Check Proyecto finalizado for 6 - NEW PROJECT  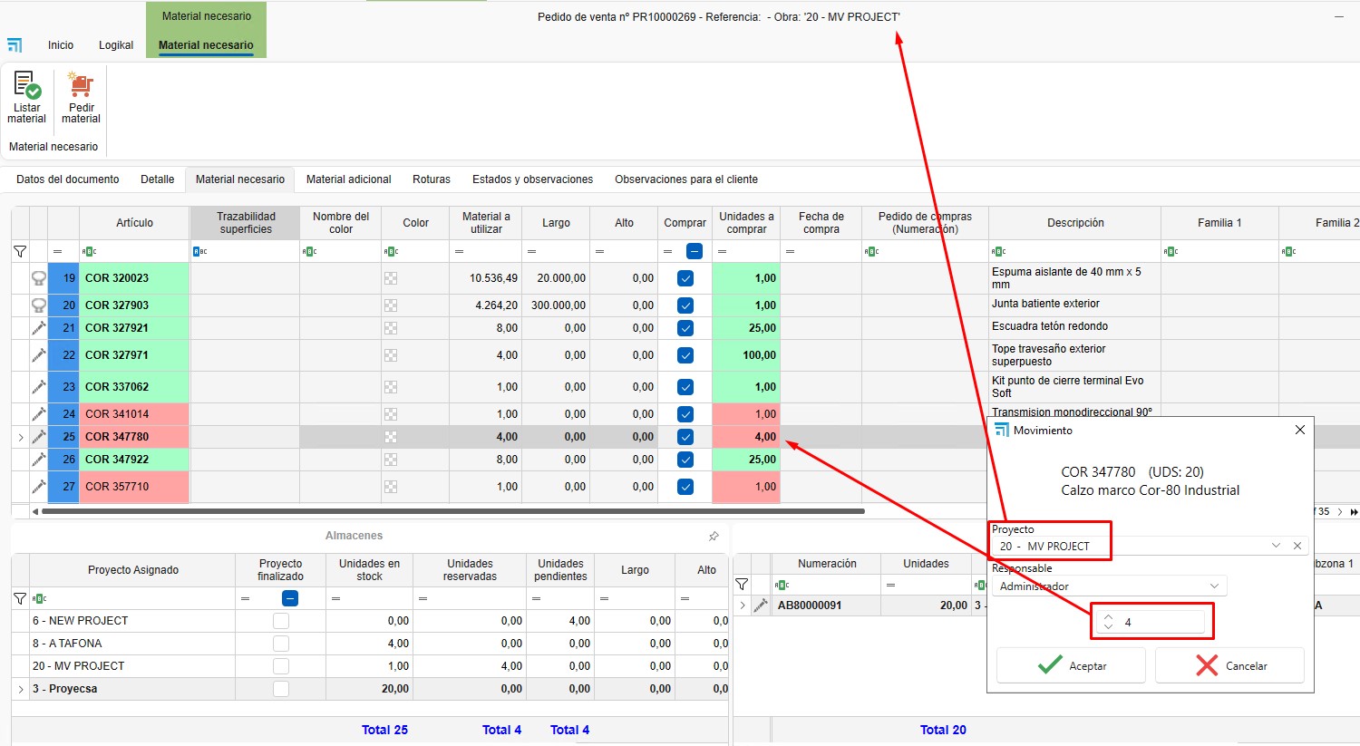281,621
